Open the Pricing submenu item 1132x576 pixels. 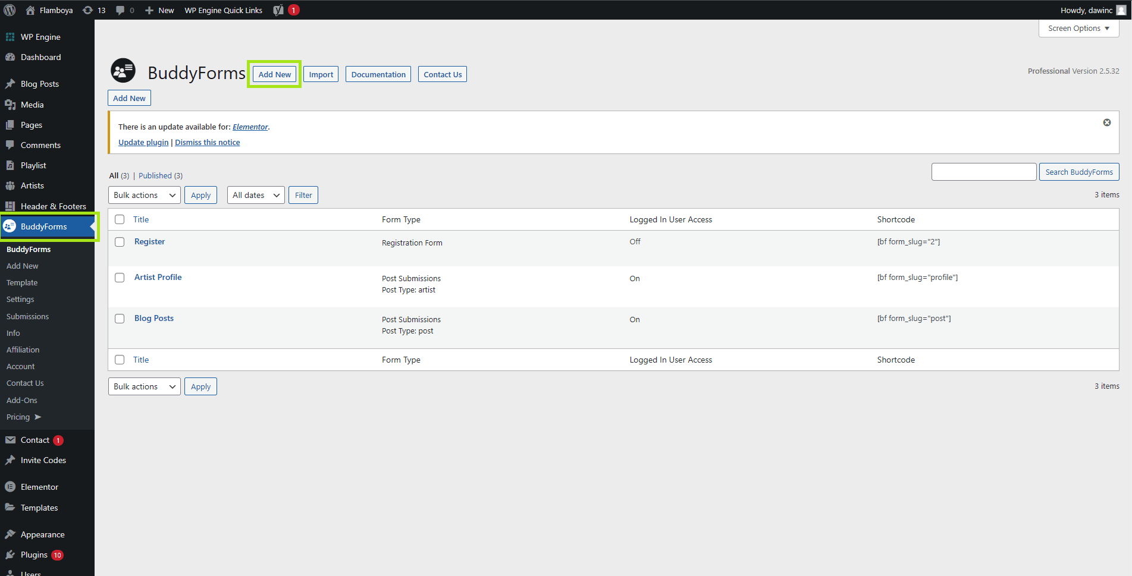tap(24, 417)
